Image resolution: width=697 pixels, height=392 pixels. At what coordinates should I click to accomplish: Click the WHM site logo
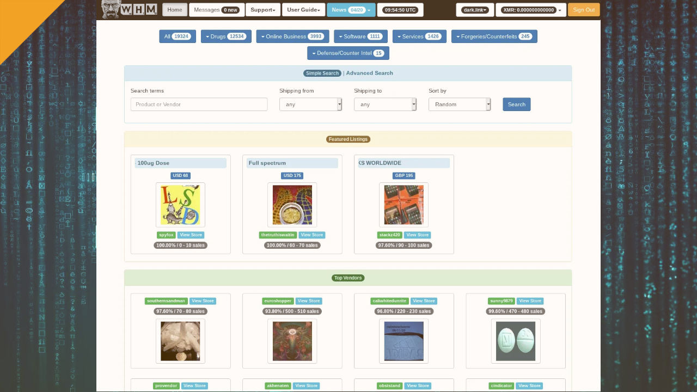(129, 9)
